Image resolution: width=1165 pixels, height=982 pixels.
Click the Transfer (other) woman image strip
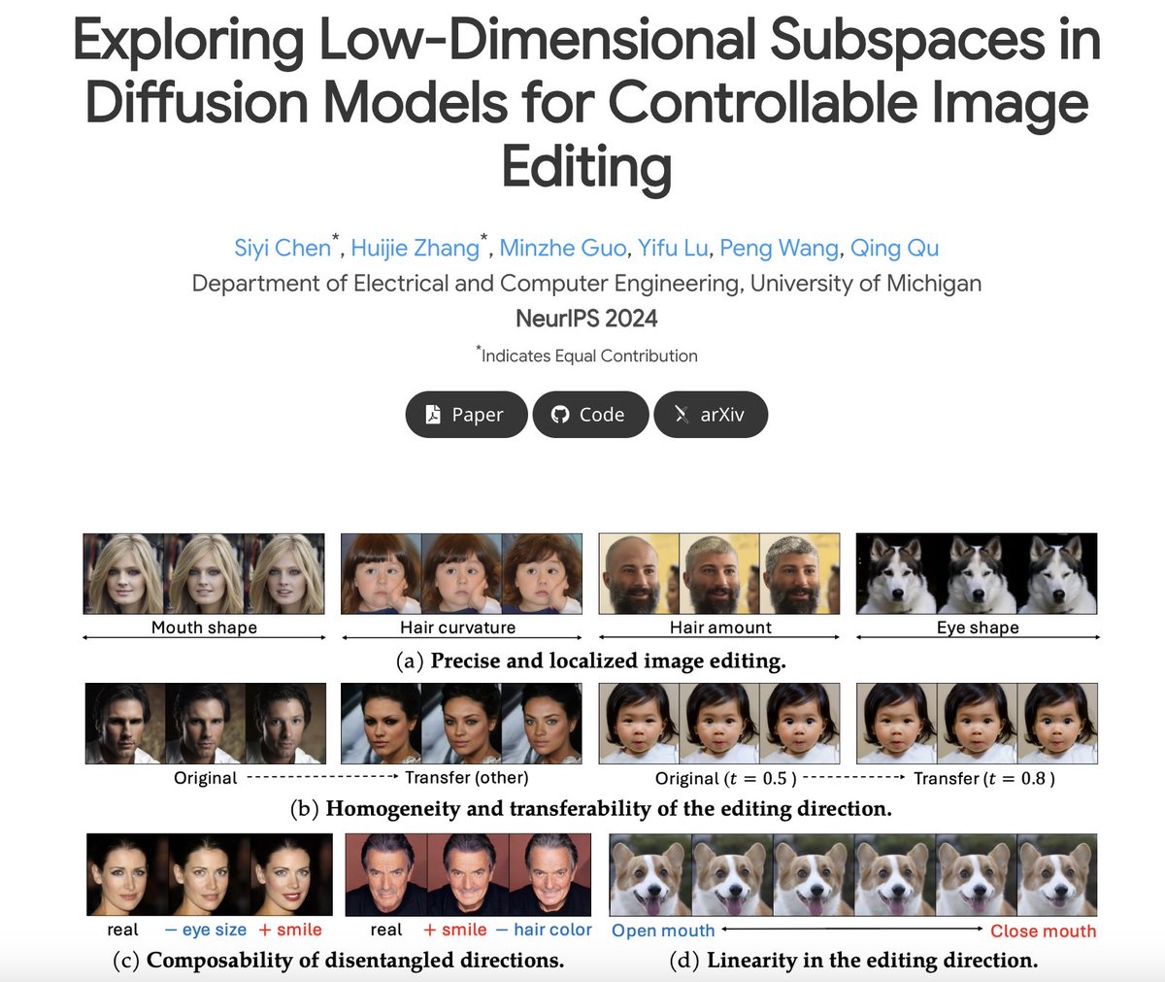point(461,724)
